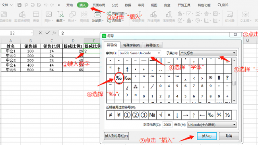
Task: Click the formula bar input
Action: pyautogui.click(x=80, y=33)
